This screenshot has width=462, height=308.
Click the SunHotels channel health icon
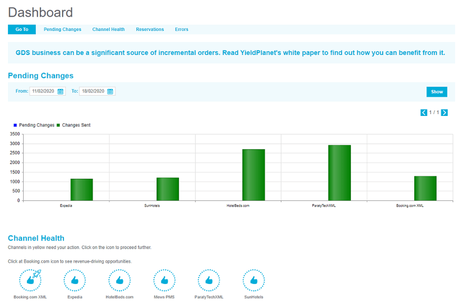pos(253,280)
